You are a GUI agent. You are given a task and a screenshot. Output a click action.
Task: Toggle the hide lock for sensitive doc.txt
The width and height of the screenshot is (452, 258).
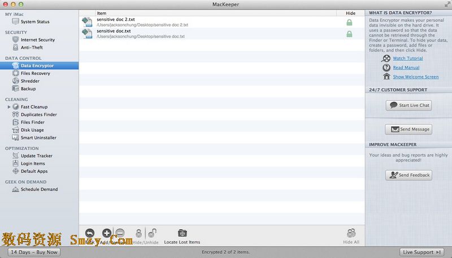[x=349, y=34]
